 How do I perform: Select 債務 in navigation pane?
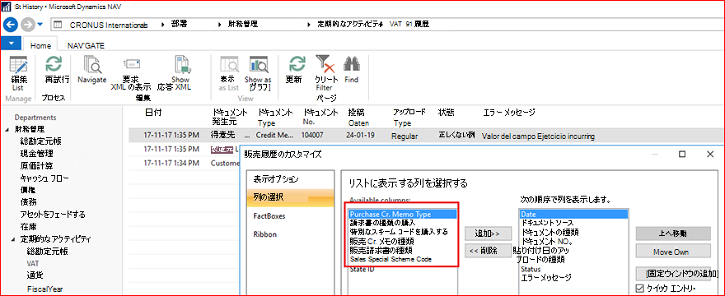point(28,202)
